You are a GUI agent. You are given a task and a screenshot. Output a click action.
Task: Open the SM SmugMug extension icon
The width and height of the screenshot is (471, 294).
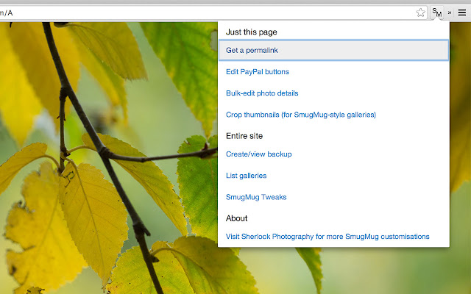pos(436,12)
